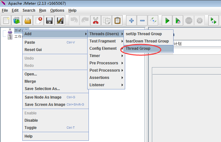Click the test plan name input field

click(x=197, y=44)
